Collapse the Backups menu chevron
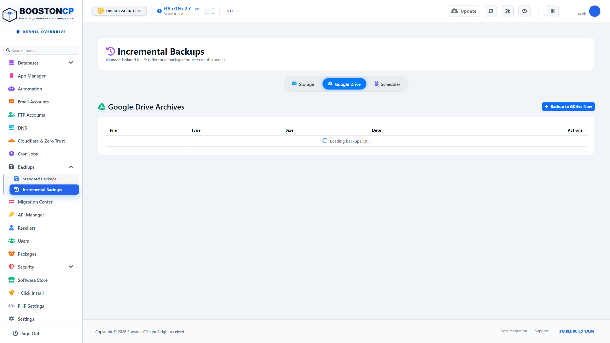610x343 pixels. [x=71, y=167]
